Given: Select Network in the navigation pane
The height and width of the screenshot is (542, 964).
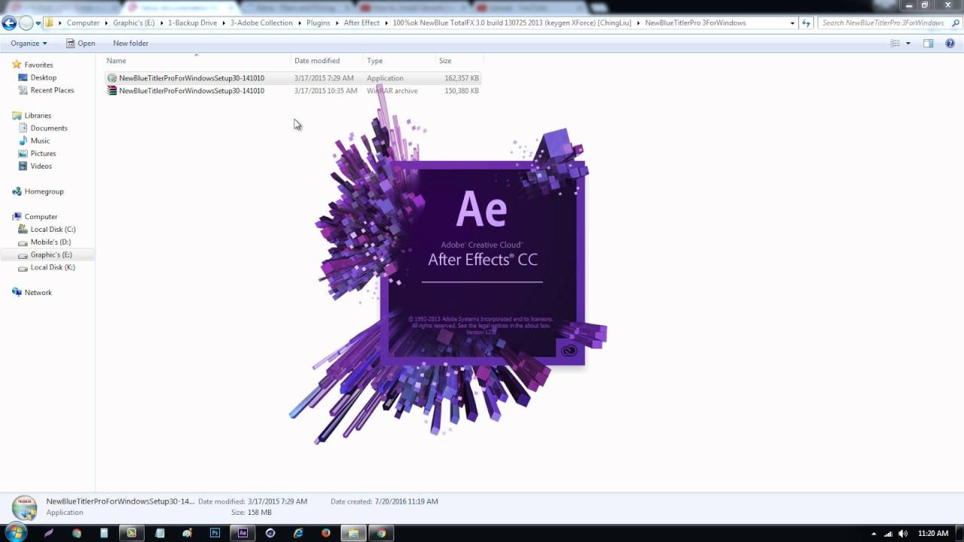Looking at the screenshot, I should (38, 292).
